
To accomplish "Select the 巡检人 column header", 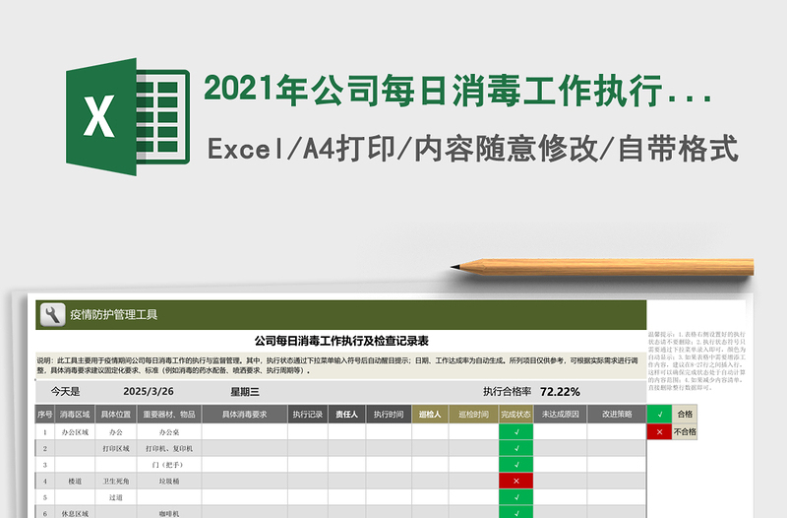I will point(429,415).
